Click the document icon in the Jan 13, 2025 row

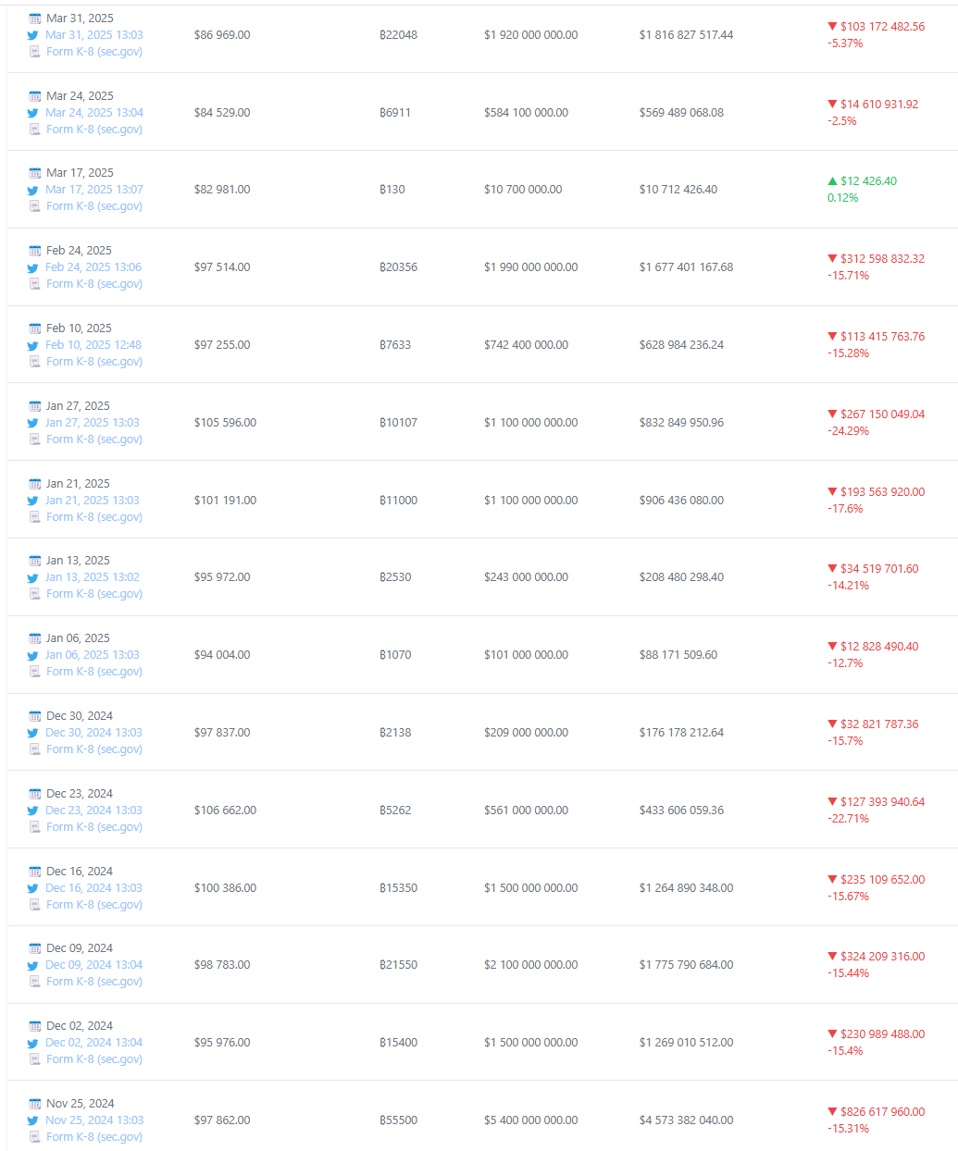tap(35, 594)
